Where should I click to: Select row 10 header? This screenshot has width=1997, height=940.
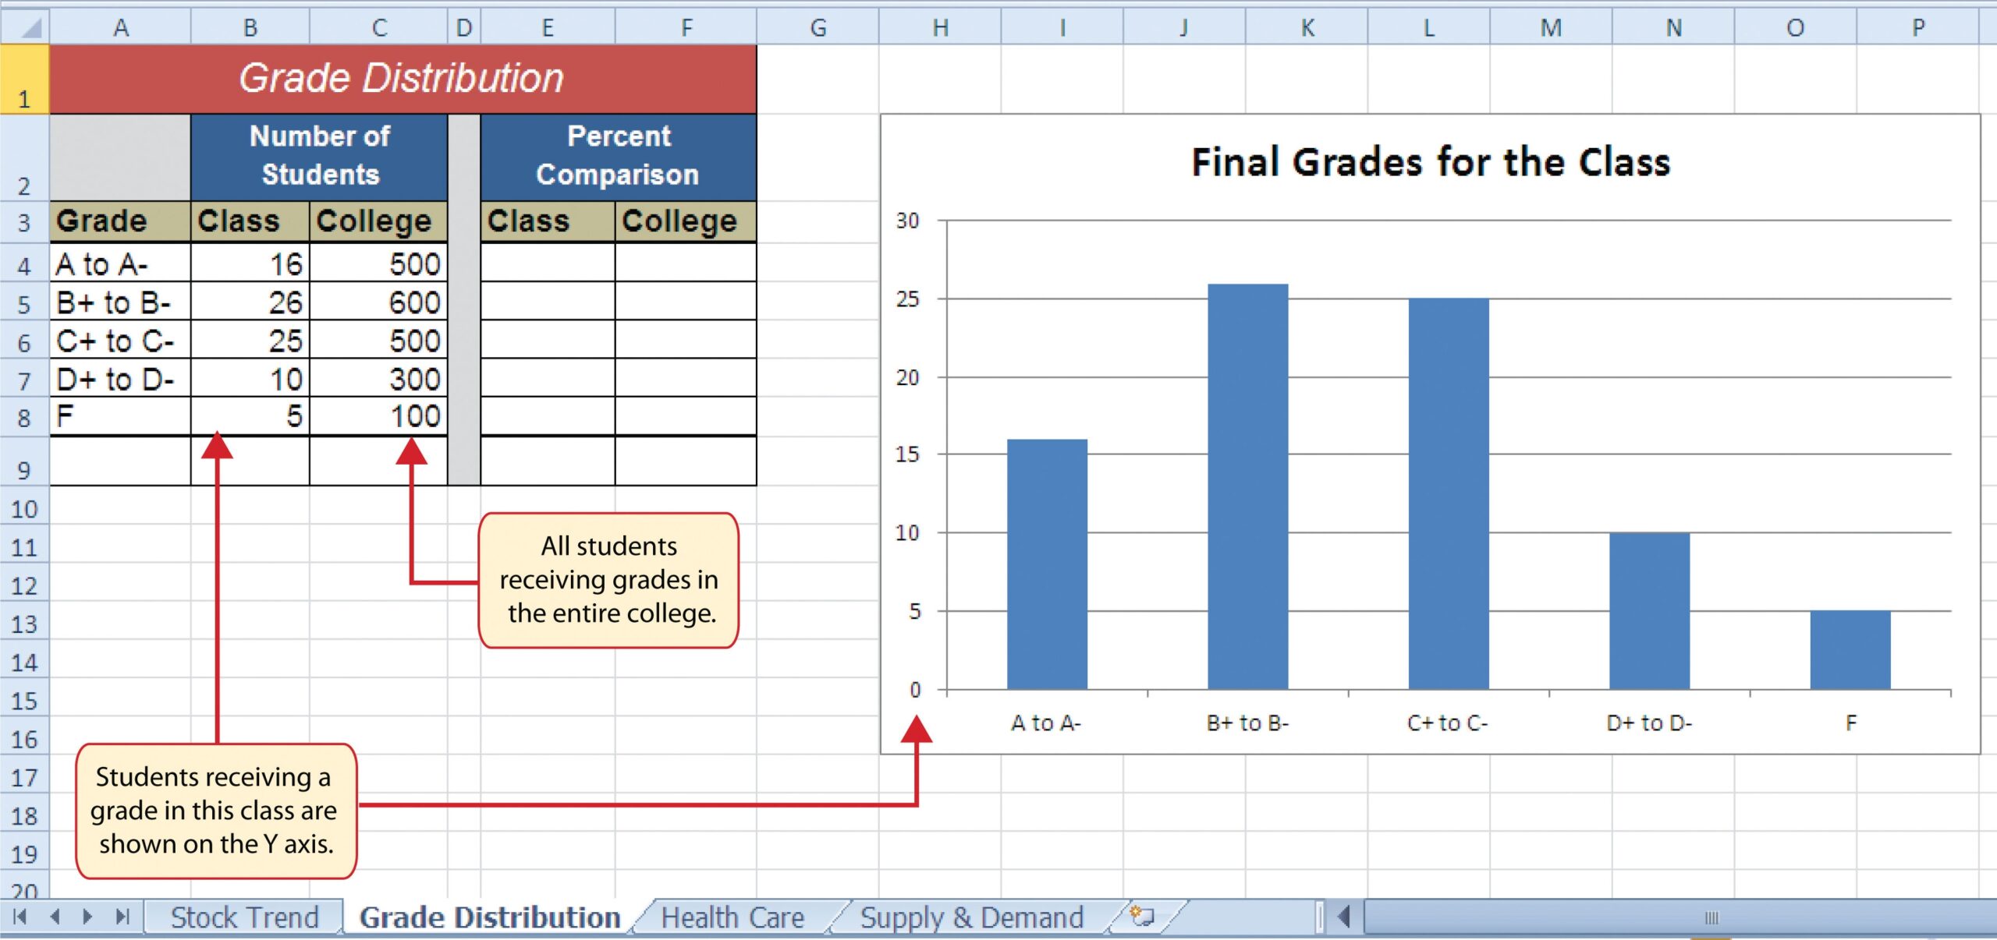24,510
